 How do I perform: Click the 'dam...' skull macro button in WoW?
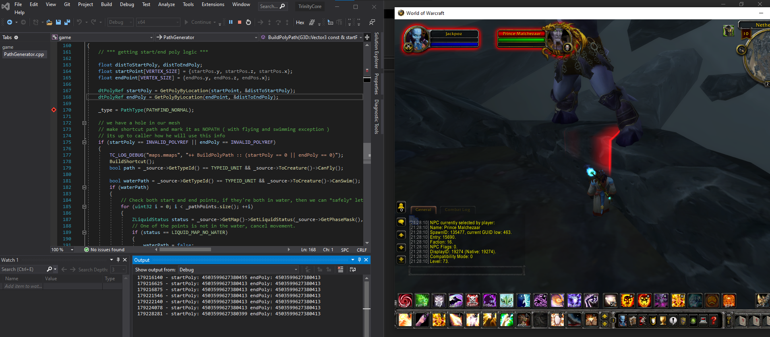click(x=473, y=300)
